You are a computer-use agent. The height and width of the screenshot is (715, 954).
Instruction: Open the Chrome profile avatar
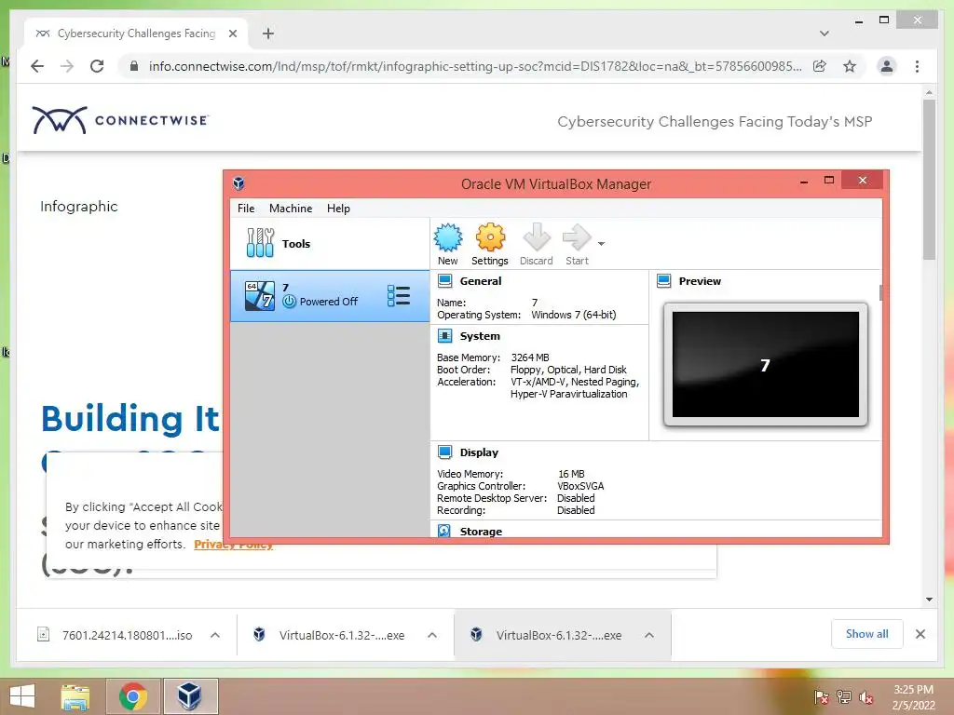coord(887,66)
